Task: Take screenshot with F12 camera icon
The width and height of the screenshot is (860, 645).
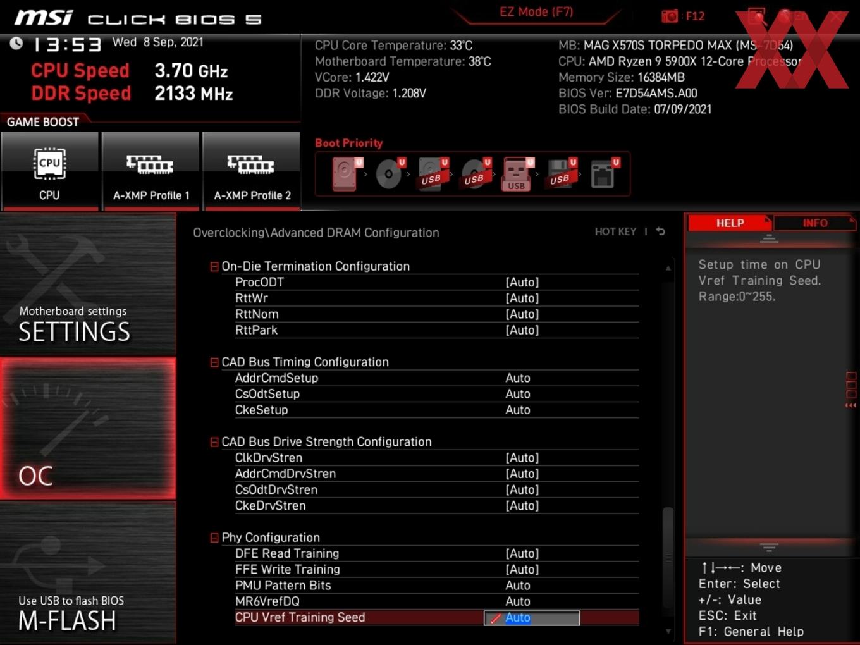Action: pyautogui.click(x=669, y=16)
